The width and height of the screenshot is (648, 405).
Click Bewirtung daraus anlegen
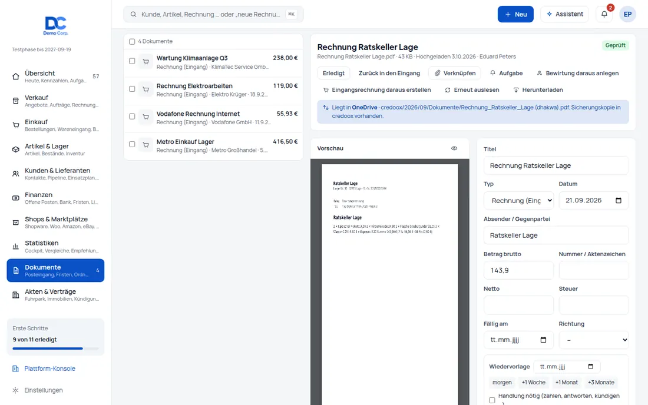(x=577, y=73)
